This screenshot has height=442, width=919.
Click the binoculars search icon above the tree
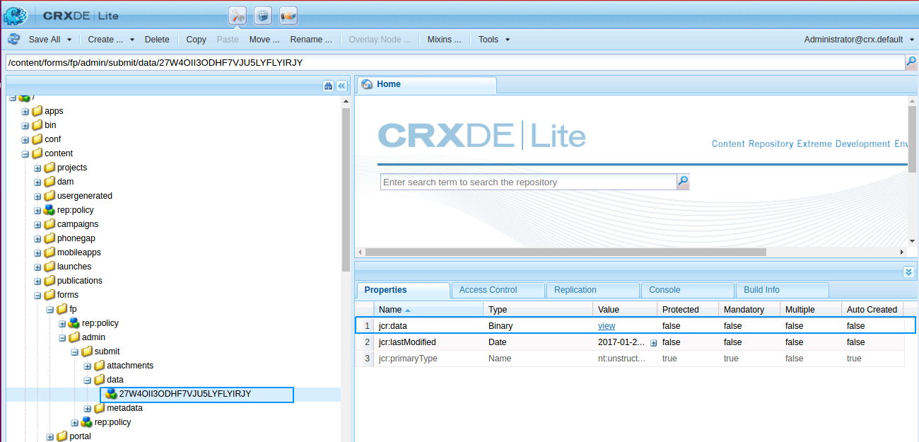(329, 86)
